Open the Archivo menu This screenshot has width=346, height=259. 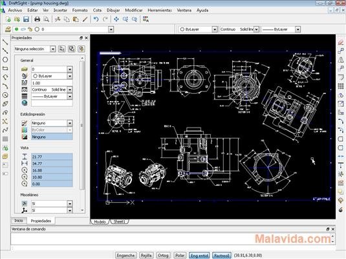click(15, 10)
